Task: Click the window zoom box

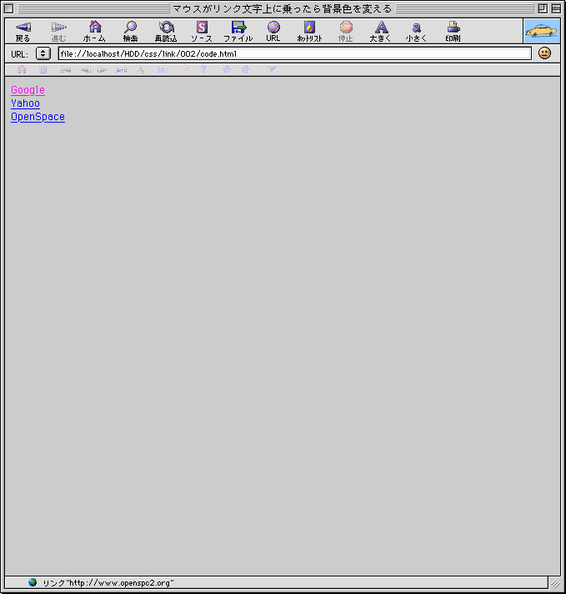Action: tap(543, 8)
